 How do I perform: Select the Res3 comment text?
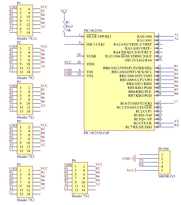click(x=69, y=26)
